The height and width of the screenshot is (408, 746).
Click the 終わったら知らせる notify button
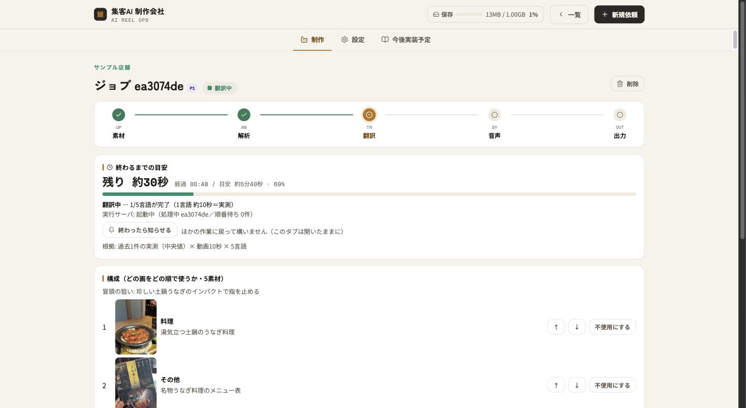coord(140,230)
